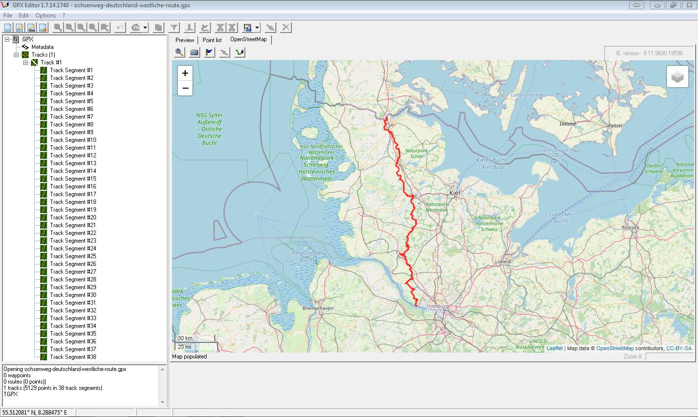Switch to the Preview tab
698x417 pixels.
coord(185,40)
